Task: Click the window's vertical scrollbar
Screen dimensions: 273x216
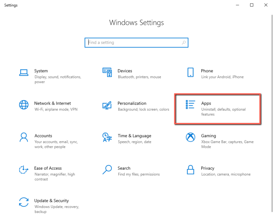Action: tap(272, 113)
